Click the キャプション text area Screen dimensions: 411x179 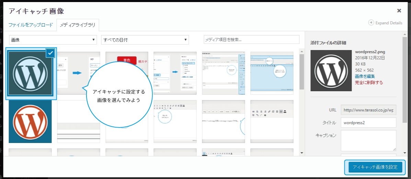coord(368,141)
